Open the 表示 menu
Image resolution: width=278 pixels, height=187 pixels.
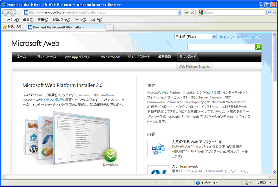(43, 20)
